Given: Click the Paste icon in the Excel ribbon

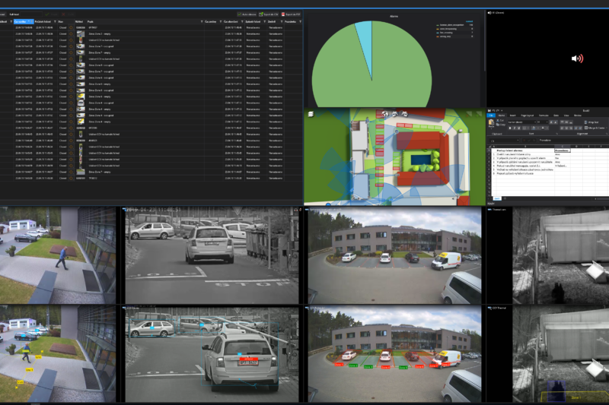Looking at the screenshot, I should [492, 123].
